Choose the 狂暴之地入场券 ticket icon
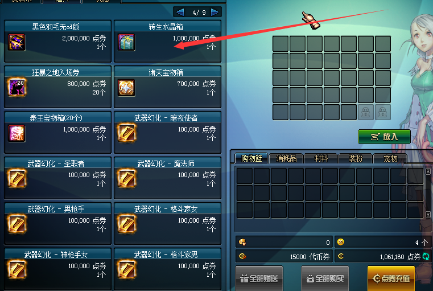Image resolution: width=433 pixels, height=291 pixels. (17, 88)
